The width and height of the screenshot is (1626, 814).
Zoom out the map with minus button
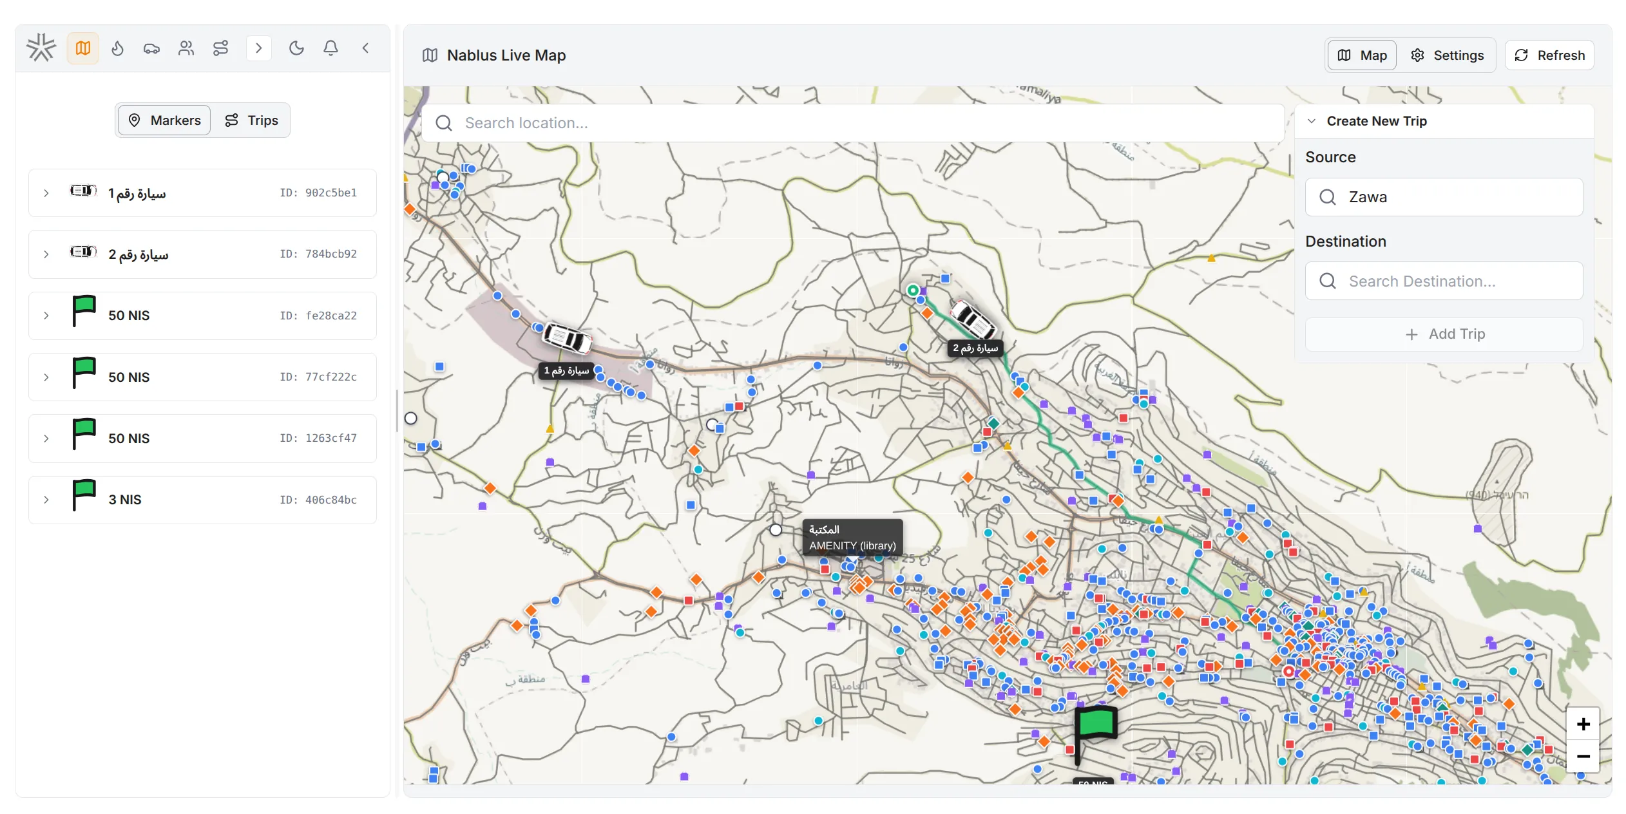(1583, 756)
